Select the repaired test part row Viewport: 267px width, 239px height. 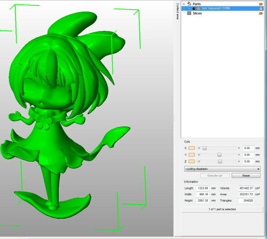(223, 9)
